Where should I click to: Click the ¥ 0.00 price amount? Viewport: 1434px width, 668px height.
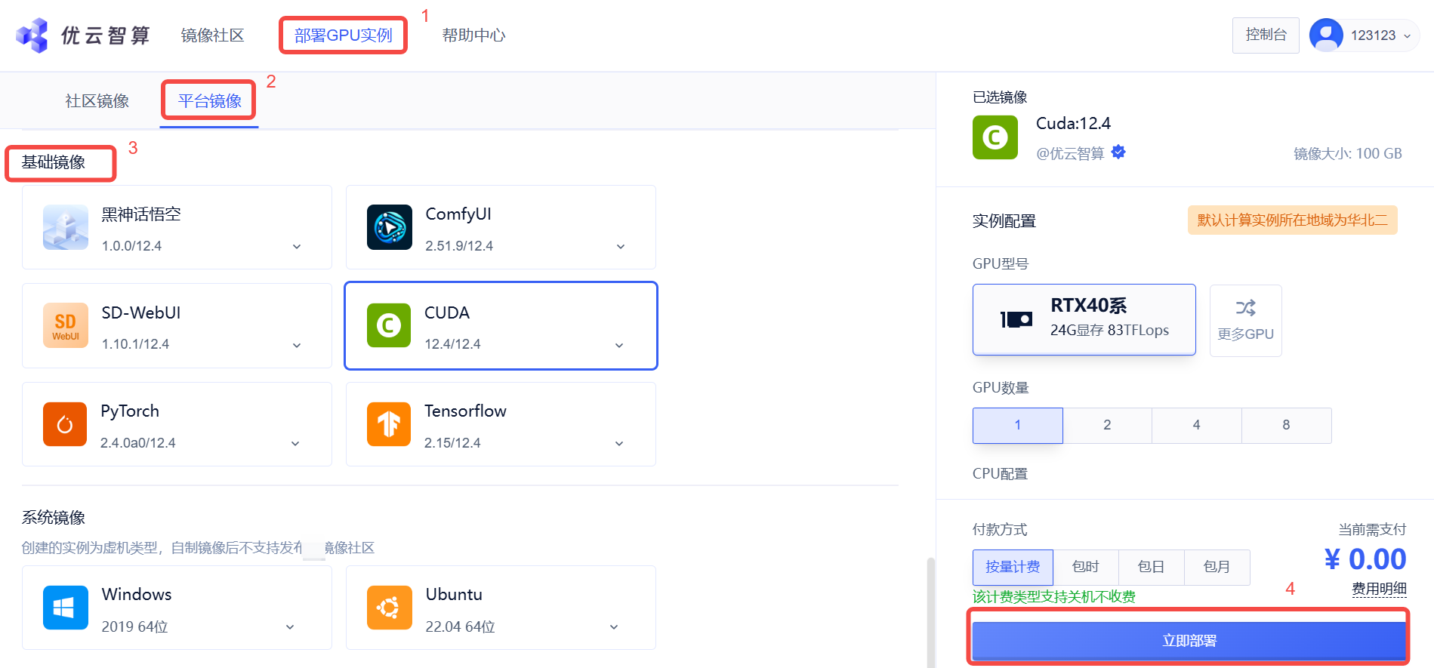[1365, 559]
